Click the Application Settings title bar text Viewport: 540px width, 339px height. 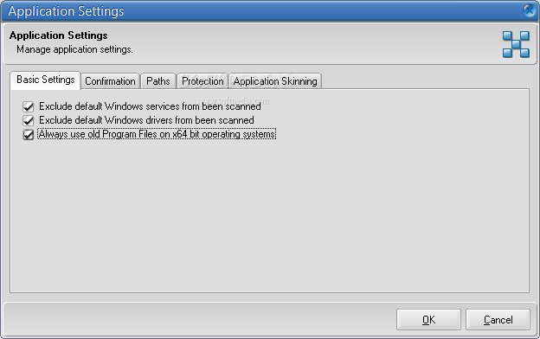(66, 11)
